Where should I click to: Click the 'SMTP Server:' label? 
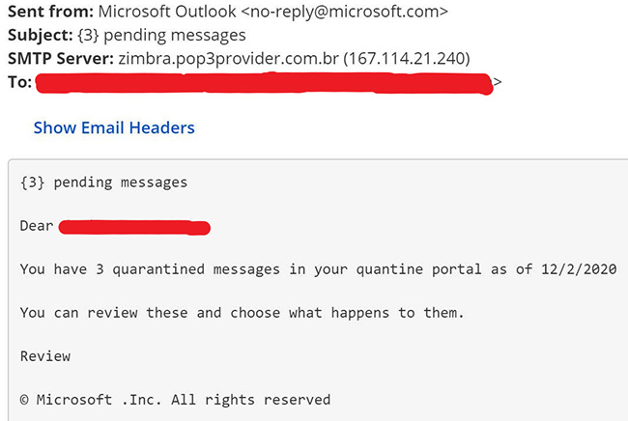pyautogui.click(x=60, y=59)
